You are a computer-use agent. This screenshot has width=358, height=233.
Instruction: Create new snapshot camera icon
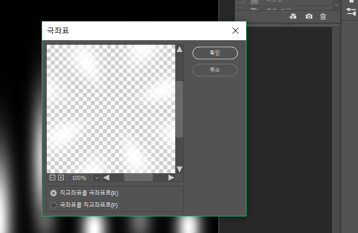pyautogui.click(x=309, y=17)
